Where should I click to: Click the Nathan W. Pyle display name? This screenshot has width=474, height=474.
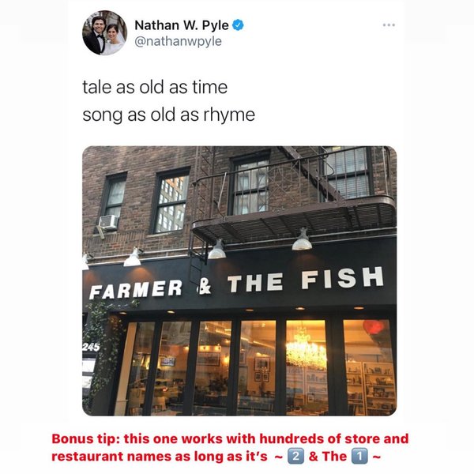click(182, 25)
